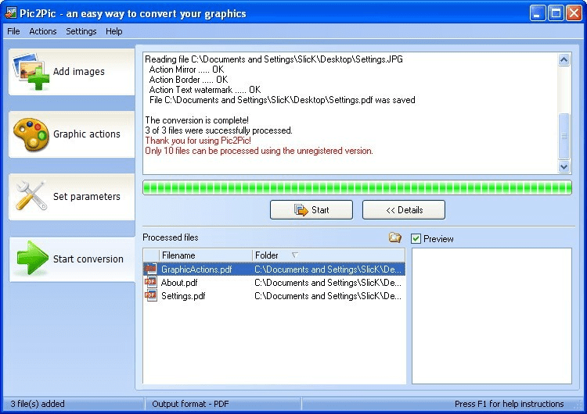Click the Filename column header
The image size is (587, 414).
[206, 255]
